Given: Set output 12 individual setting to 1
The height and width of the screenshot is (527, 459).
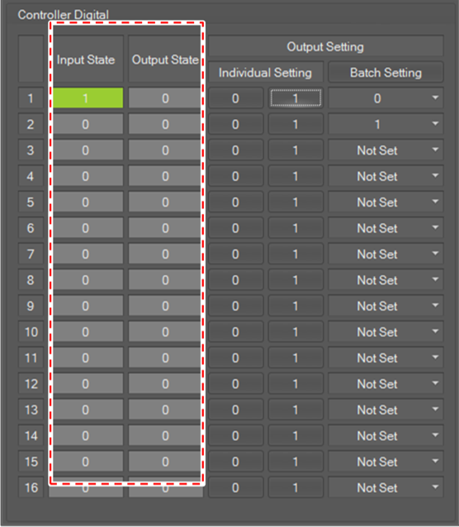Looking at the screenshot, I should 296,384.
